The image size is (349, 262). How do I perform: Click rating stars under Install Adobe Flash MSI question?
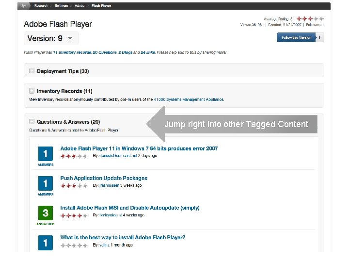(x=74, y=215)
